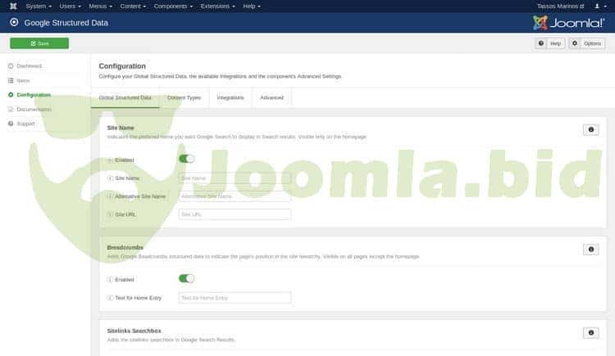Screen dimensions: 615x356
Task: Click the "Breadcrumbs" section heading
Action: 125,247
